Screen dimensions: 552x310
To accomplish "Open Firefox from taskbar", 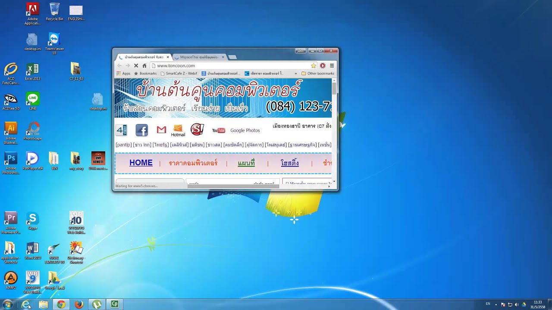I will (78, 304).
